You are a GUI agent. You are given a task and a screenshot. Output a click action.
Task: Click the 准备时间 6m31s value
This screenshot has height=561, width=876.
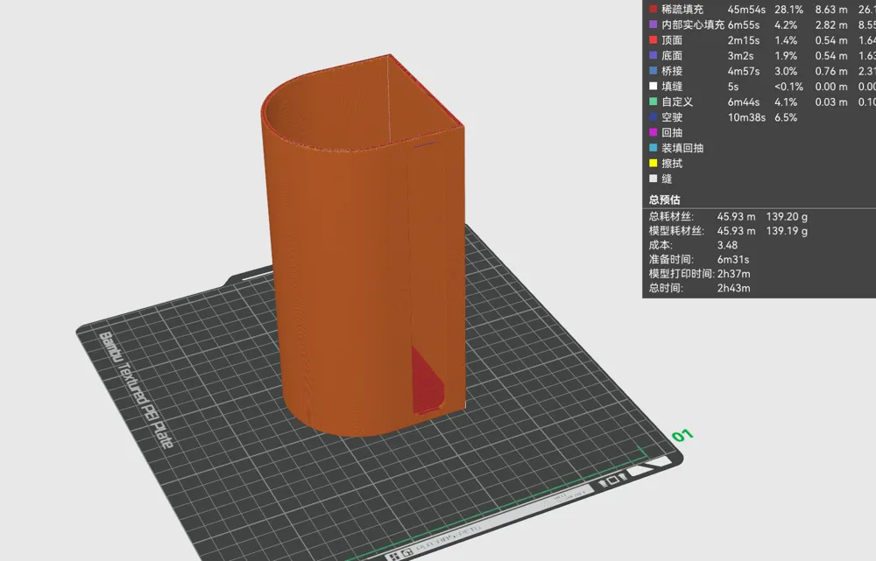(733, 260)
